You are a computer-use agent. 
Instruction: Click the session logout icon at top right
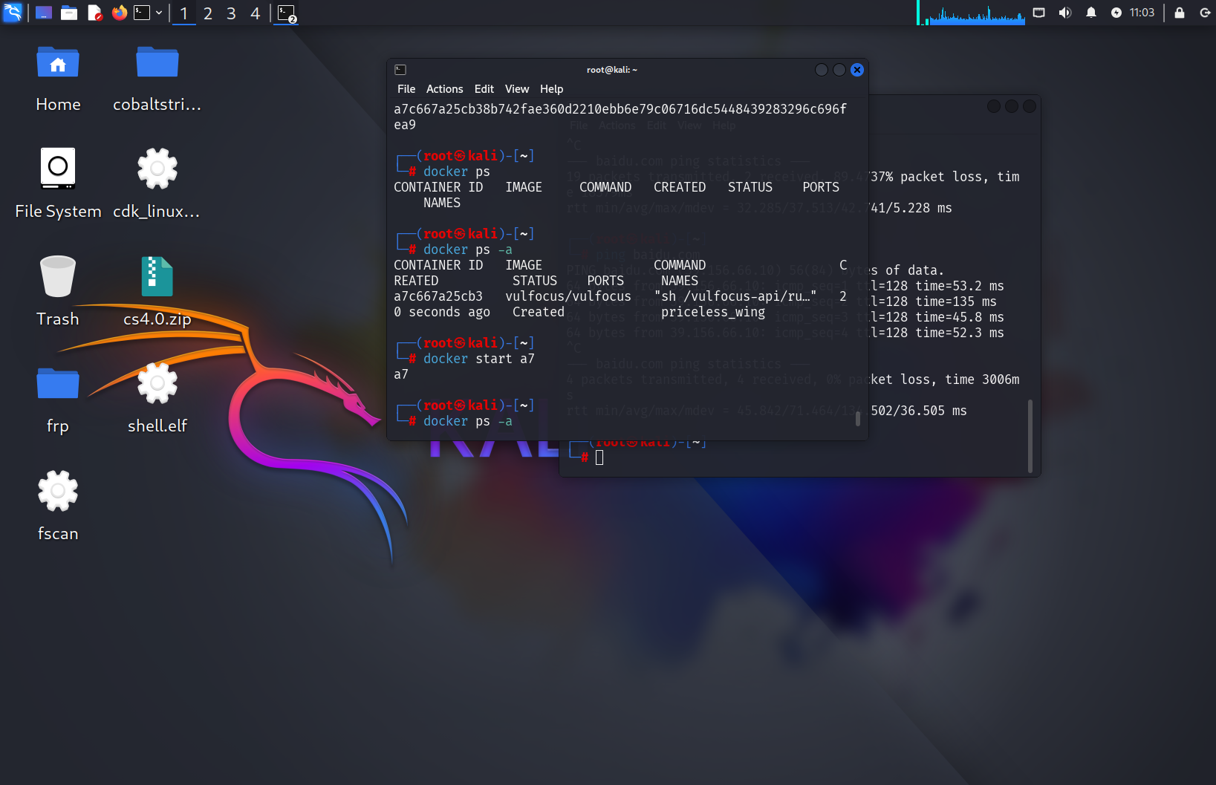pyautogui.click(x=1205, y=13)
